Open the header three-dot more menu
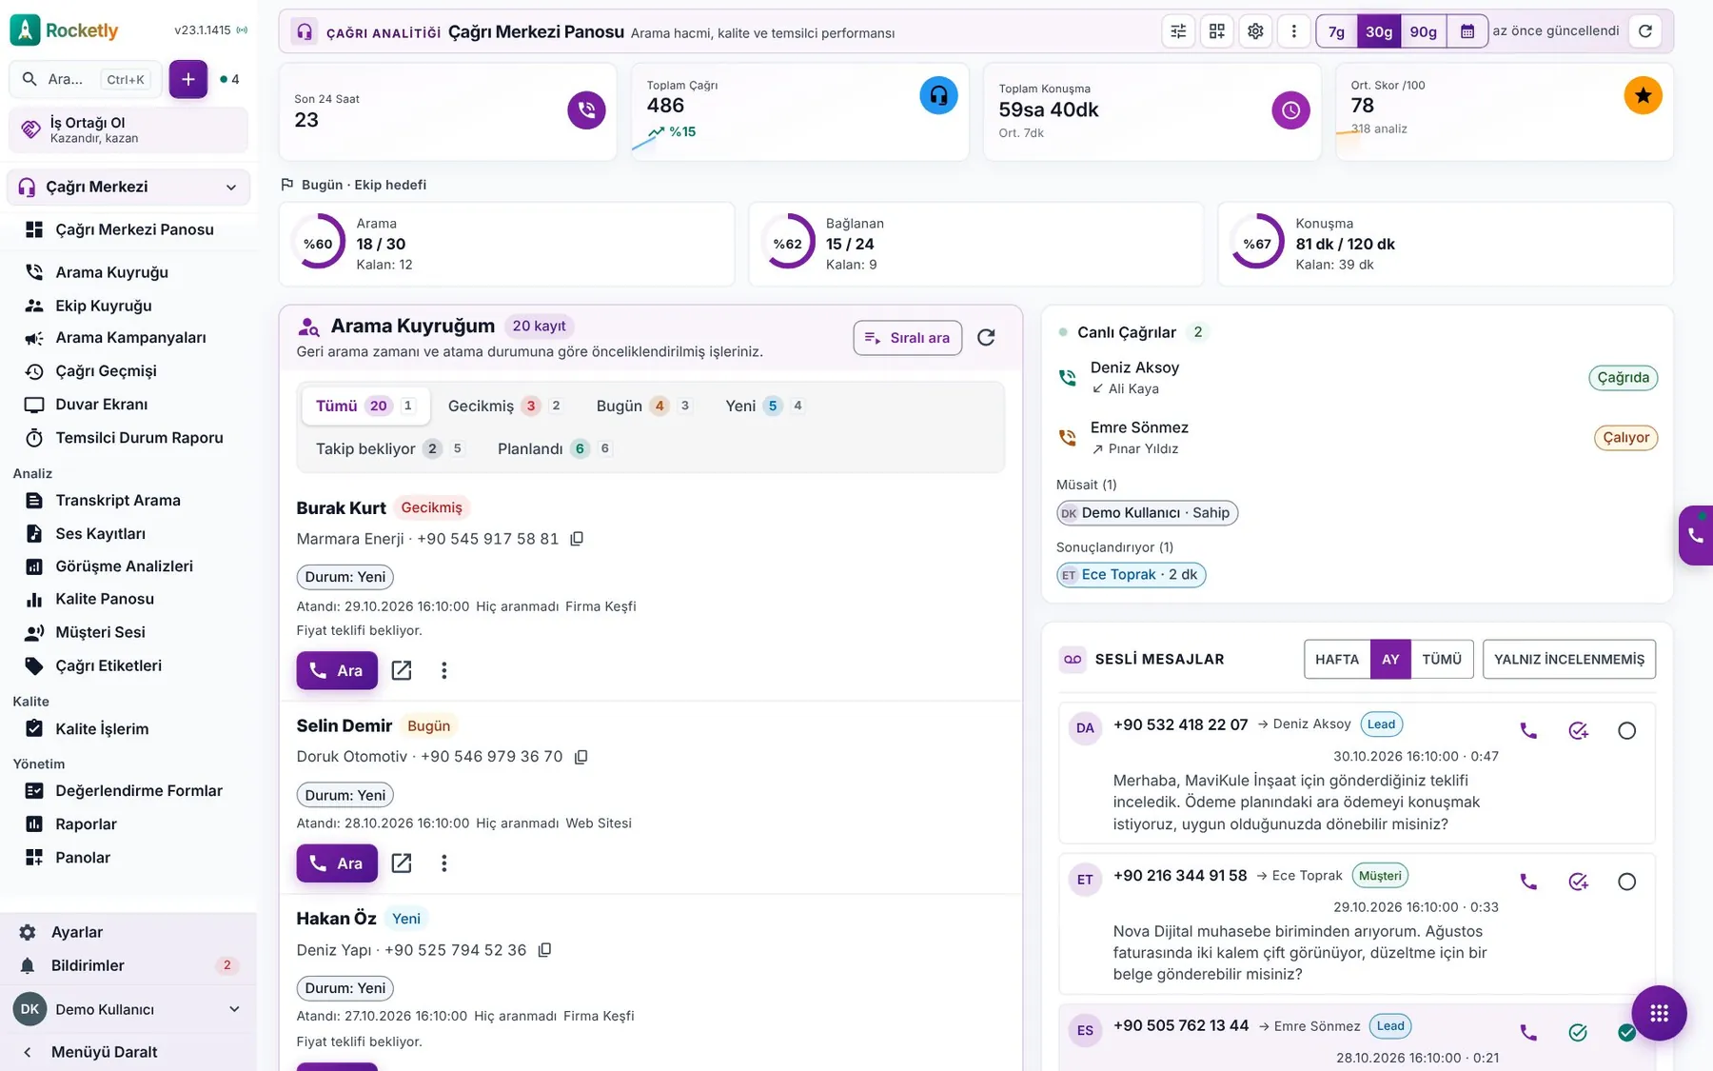The width and height of the screenshot is (1713, 1071). 1293,31
